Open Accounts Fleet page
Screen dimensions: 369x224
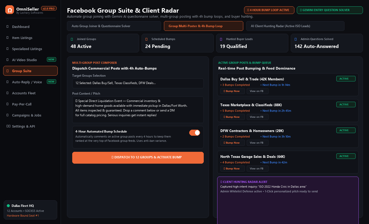tap(30, 93)
